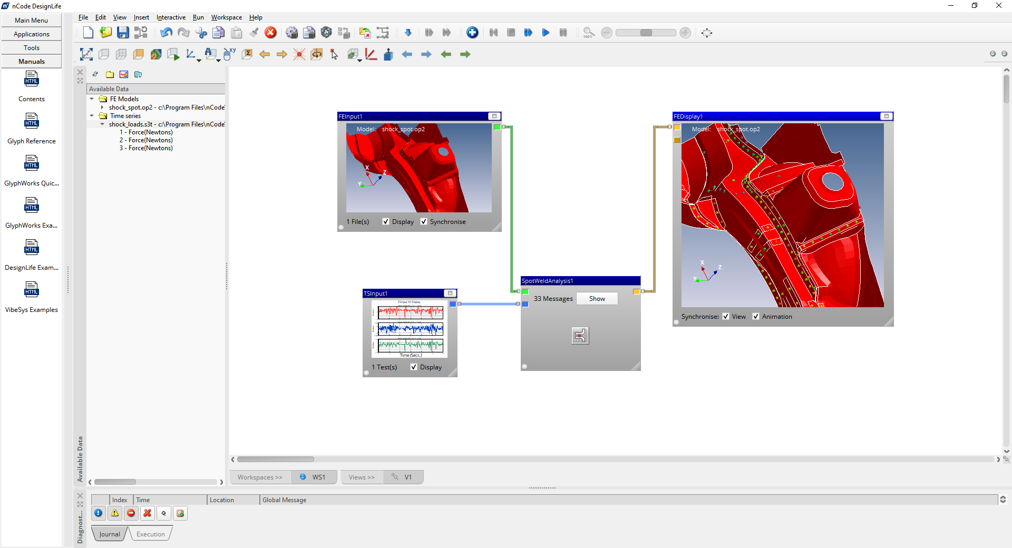This screenshot has height=548, width=1012.
Task: Toggle Synchronise checkbox in FEInput1
Action: 424,222
